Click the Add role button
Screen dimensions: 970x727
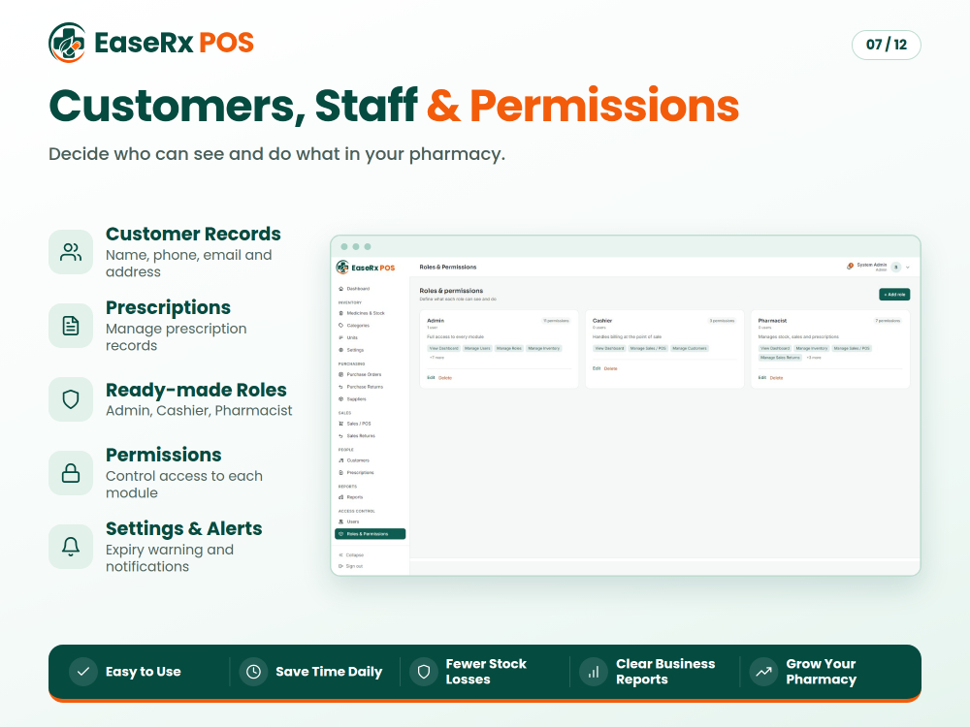pos(894,295)
